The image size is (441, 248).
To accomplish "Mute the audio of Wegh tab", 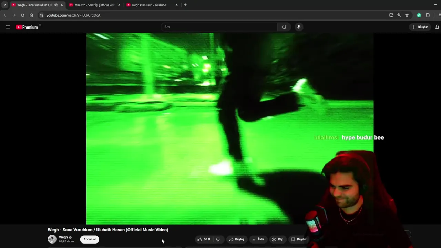I will pyautogui.click(x=56, y=5).
